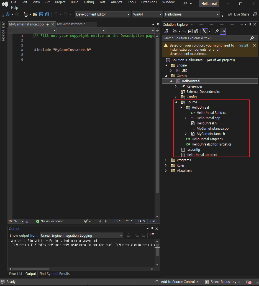The height and width of the screenshot is (286, 259).
Task: Collapse the Source folder node
Action: click(176, 102)
